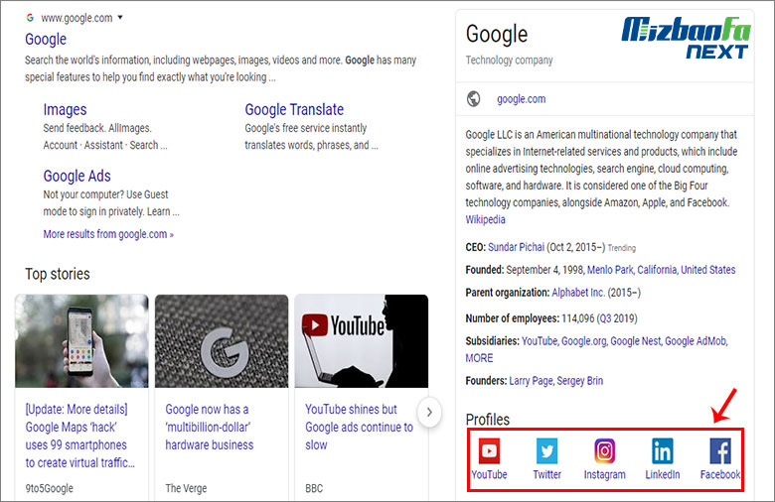The width and height of the screenshot is (775, 502).
Task: Show next top stories with the chevron arrow
Action: (429, 412)
